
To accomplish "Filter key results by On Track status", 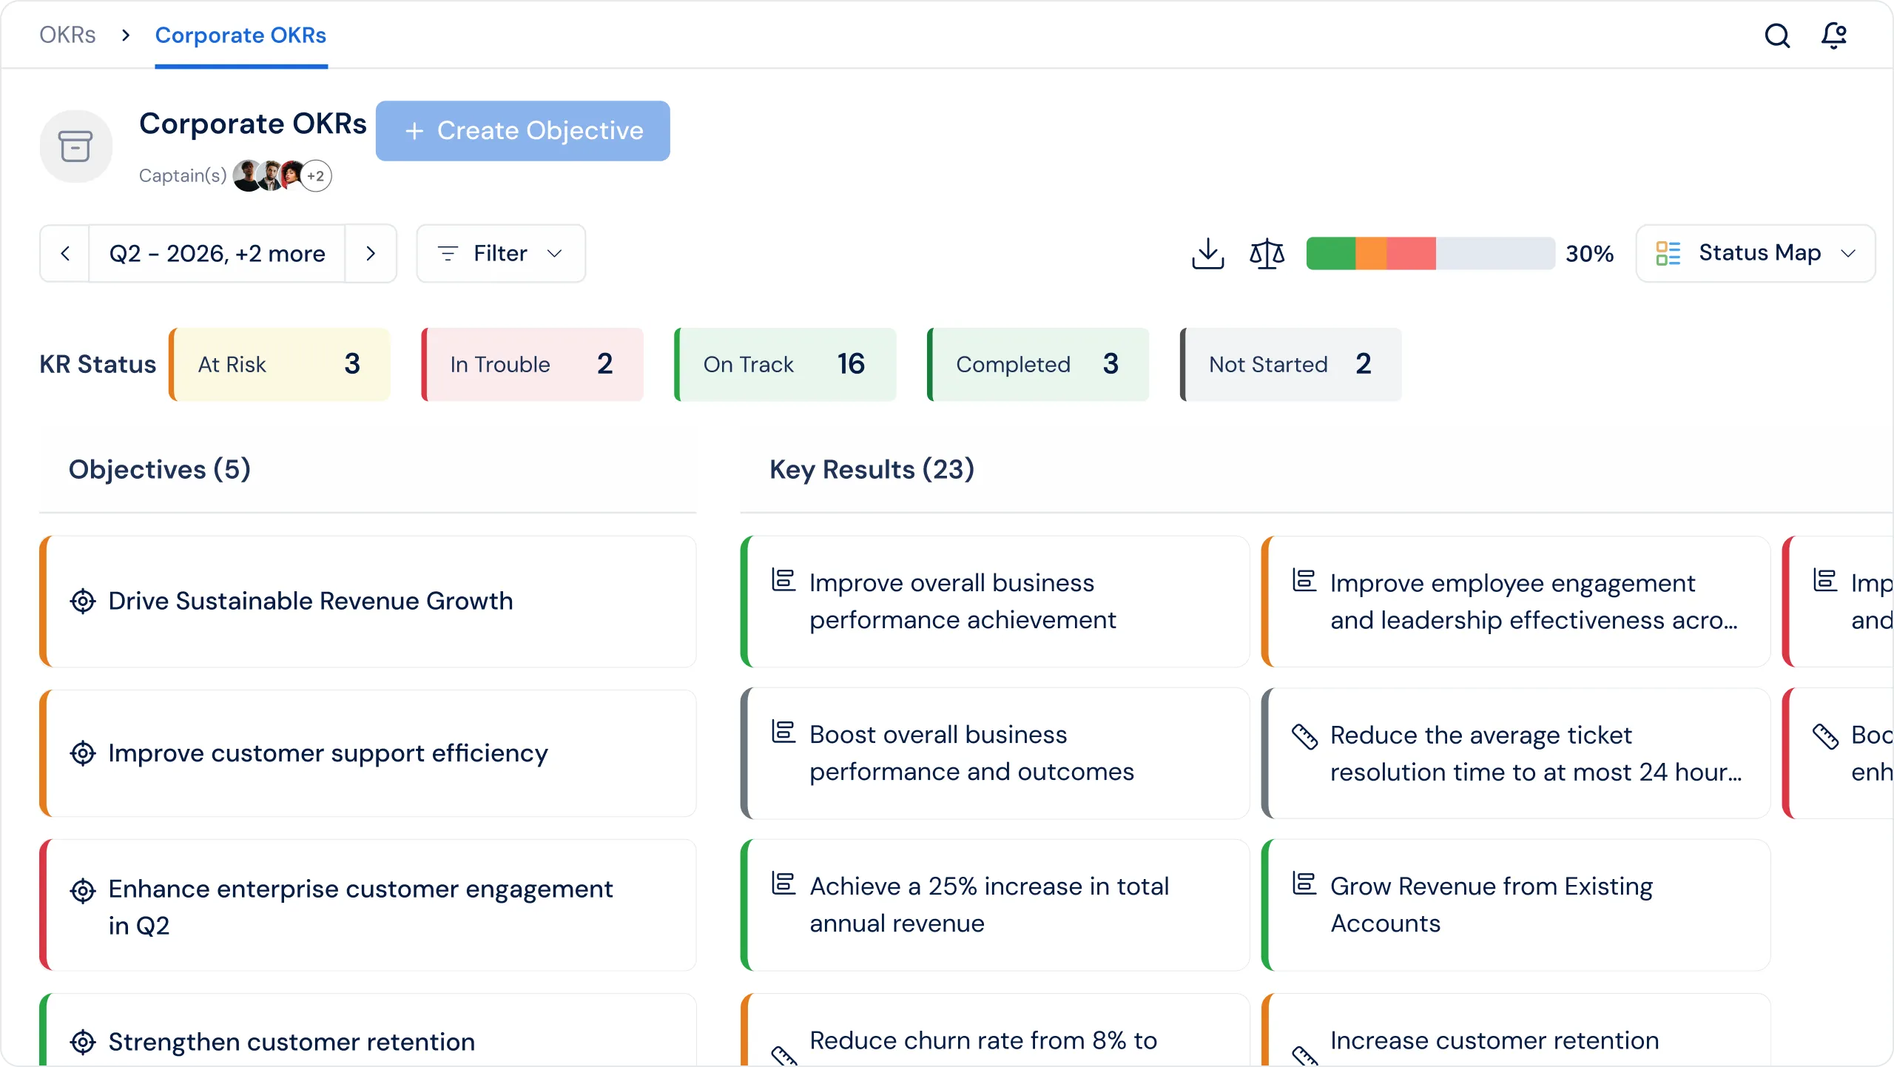I will click(x=786, y=365).
